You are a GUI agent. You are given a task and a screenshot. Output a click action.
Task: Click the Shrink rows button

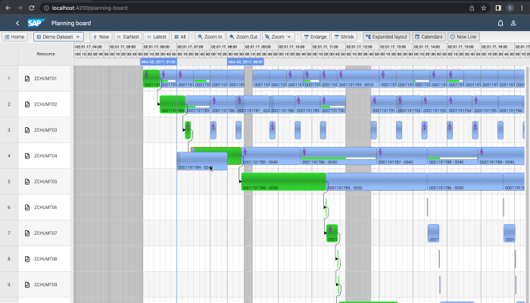[344, 36]
